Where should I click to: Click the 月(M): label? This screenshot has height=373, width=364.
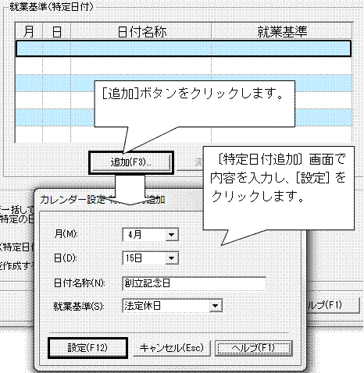coord(66,234)
